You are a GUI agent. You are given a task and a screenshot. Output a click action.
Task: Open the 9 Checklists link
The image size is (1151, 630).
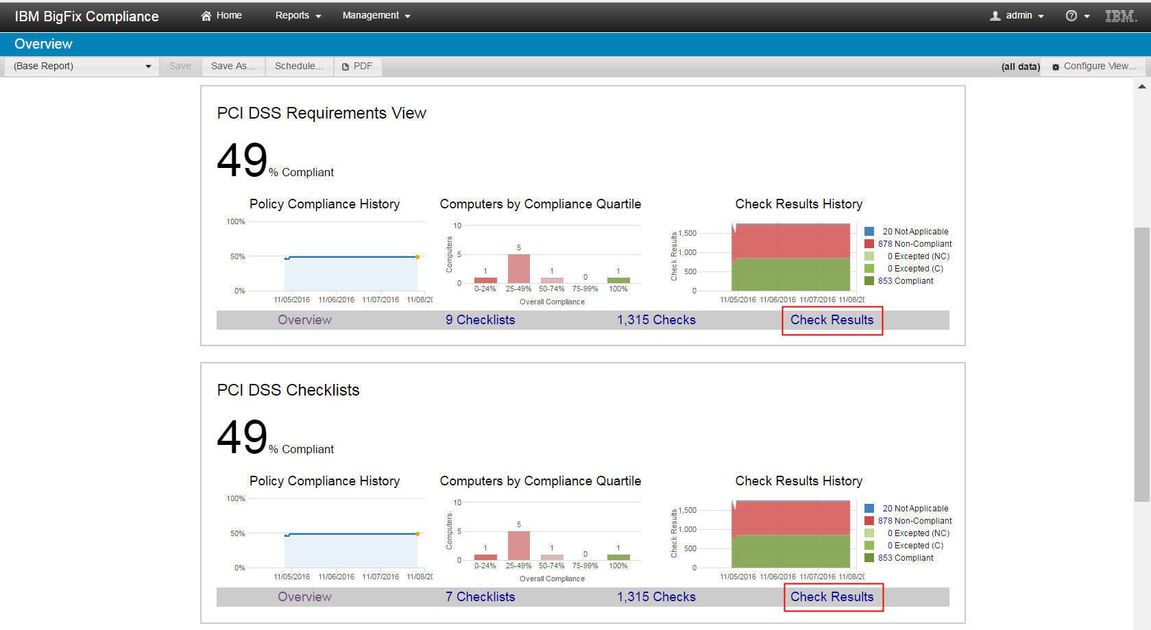coord(480,320)
